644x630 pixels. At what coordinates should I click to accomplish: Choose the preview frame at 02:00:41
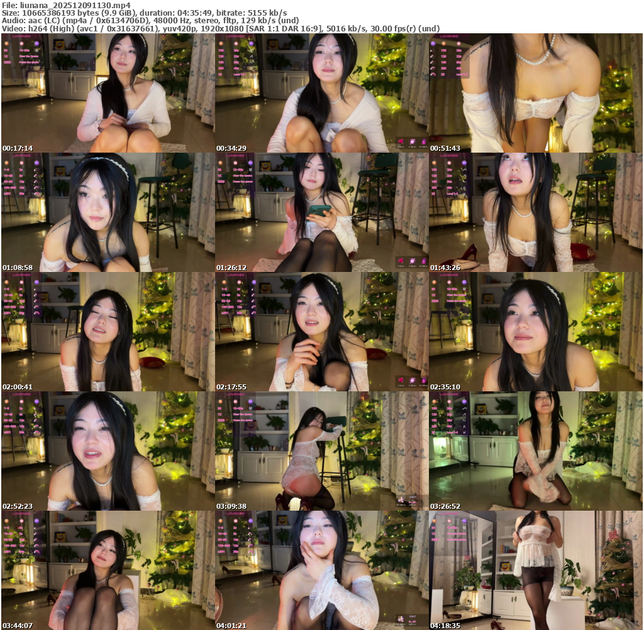(108, 332)
